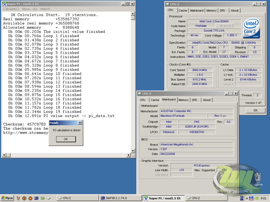Open the orange info quick launch icon

tap(24, 198)
